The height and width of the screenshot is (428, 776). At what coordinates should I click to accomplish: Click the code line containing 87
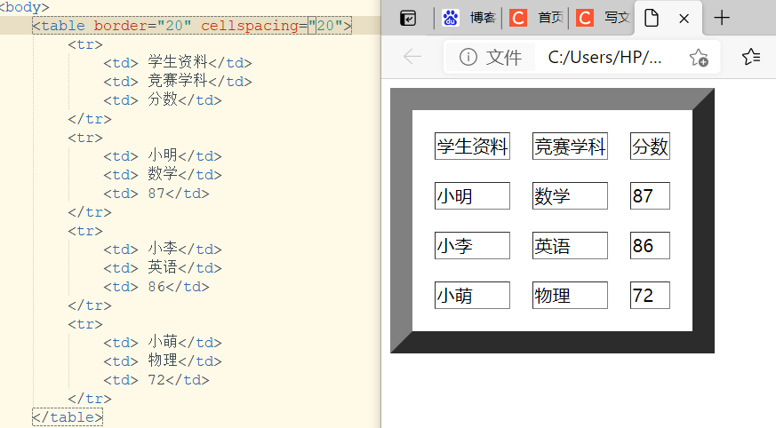coord(156,194)
